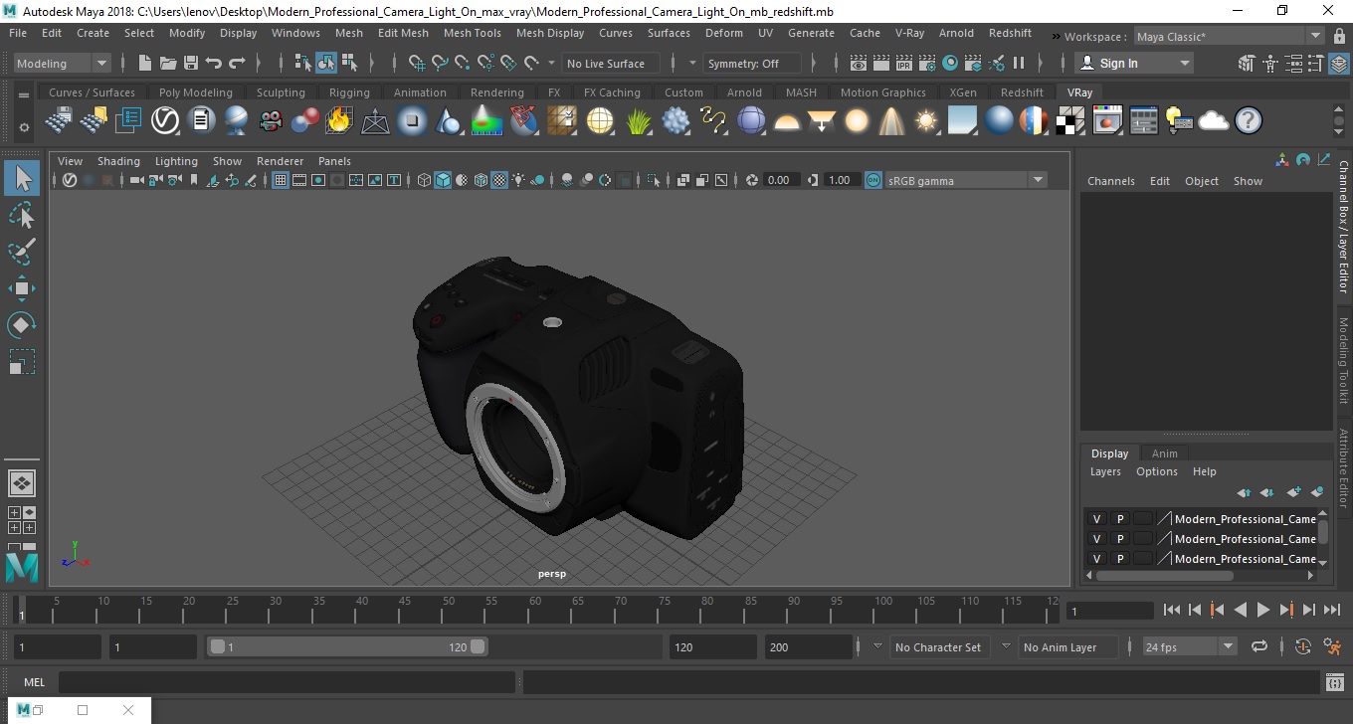Switch to the Arnold shelf tab

click(744, 92)
